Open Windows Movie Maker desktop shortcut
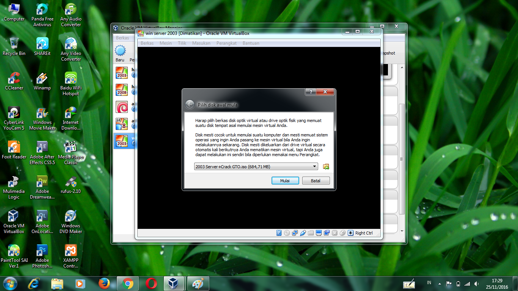 click(42, 118)
